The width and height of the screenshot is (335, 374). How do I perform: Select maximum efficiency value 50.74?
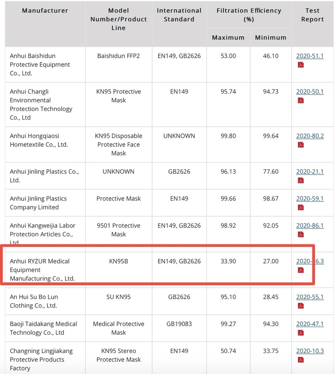pos(228,351)
